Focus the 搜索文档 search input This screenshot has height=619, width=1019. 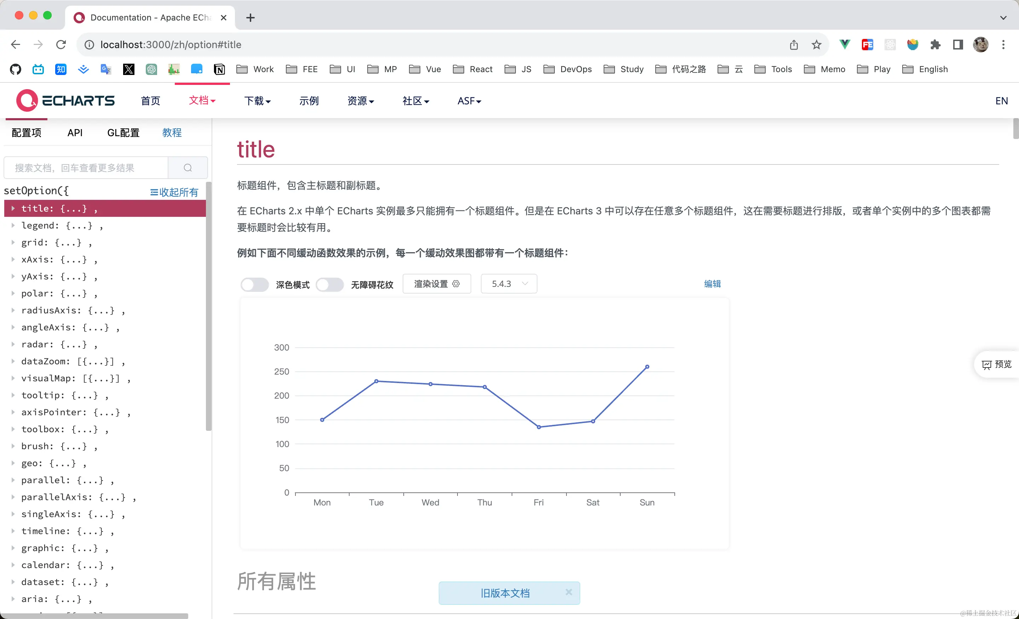pos(86,167)
